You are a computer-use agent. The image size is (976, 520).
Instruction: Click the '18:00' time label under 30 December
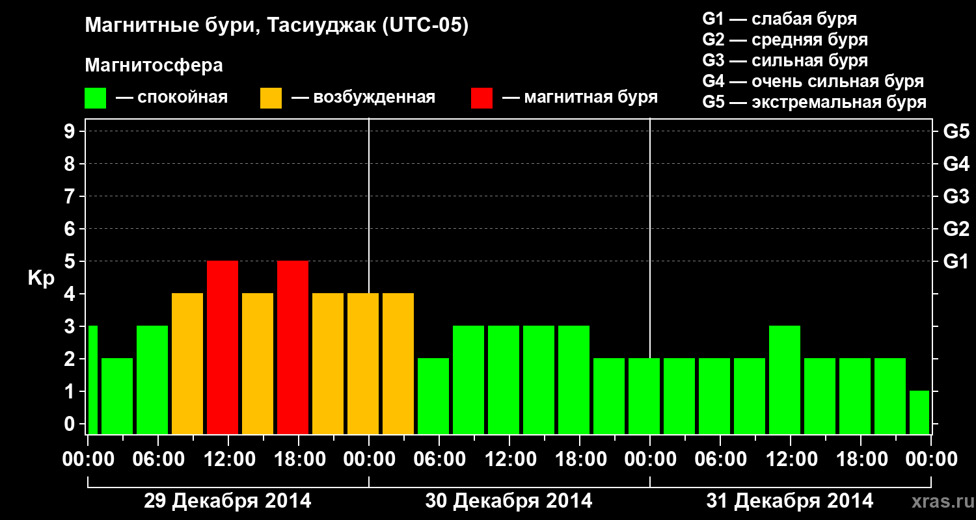pos(580,460)
